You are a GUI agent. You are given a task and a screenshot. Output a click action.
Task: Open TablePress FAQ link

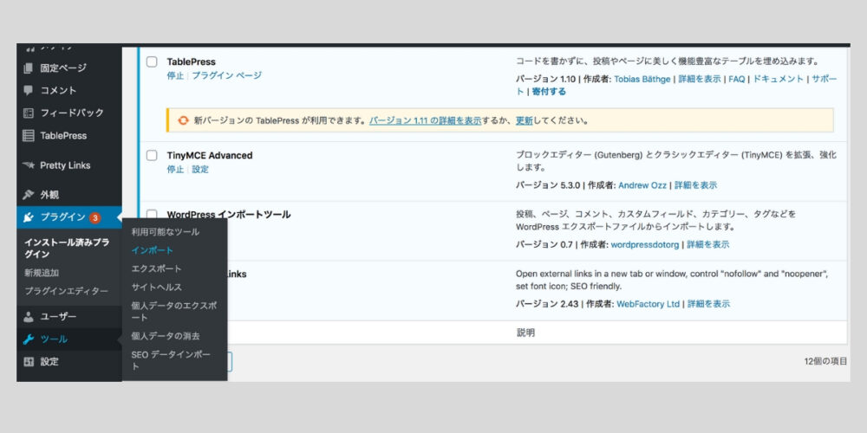[x=736, y=79]
